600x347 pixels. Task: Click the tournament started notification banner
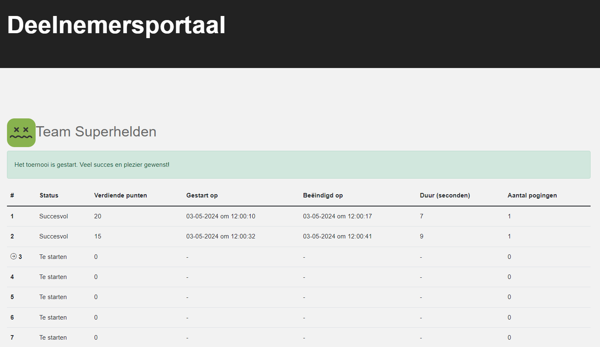tap(299, 165)
